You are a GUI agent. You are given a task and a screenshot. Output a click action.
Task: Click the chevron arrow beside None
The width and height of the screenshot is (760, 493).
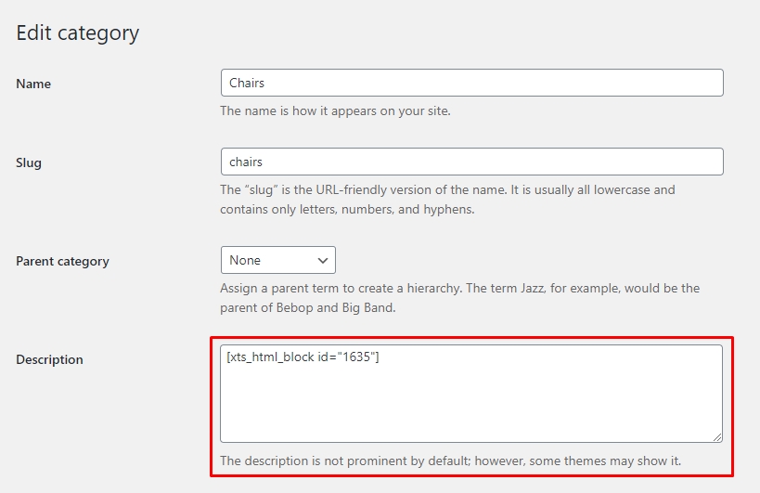[x=323, y=260]
